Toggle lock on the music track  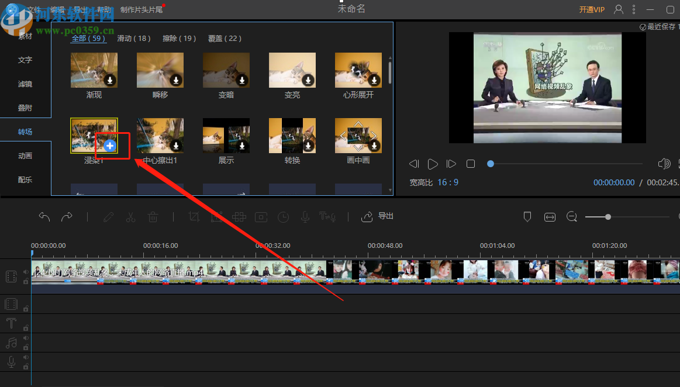[x=26, y=347]
